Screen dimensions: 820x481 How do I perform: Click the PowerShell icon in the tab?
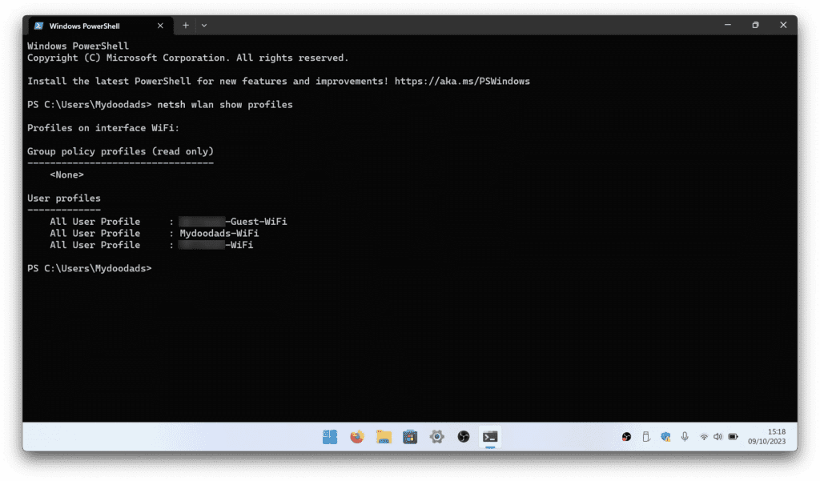click(x=38, y=26)
